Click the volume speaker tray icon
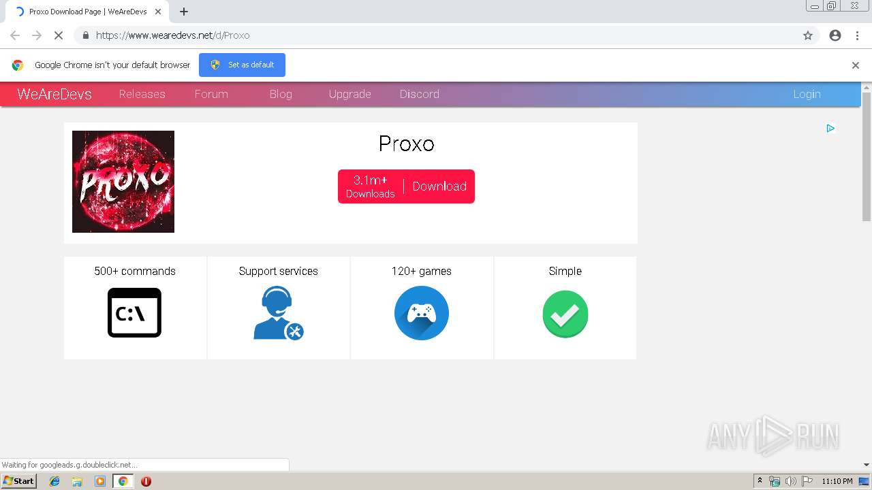872x490 pixels. coord(791,481)
